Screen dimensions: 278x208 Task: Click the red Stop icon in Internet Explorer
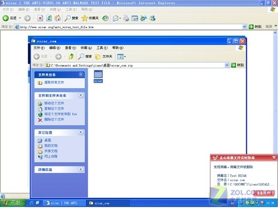tap(40, 18)
